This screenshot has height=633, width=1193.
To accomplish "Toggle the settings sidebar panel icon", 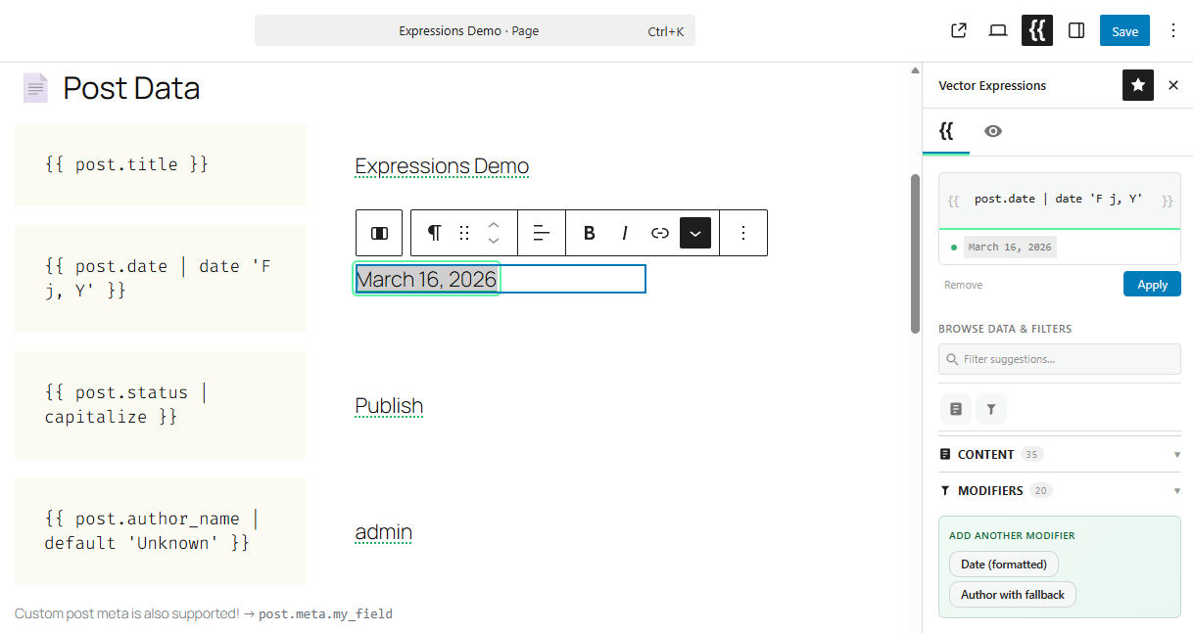I will [x=1076, y=30].
